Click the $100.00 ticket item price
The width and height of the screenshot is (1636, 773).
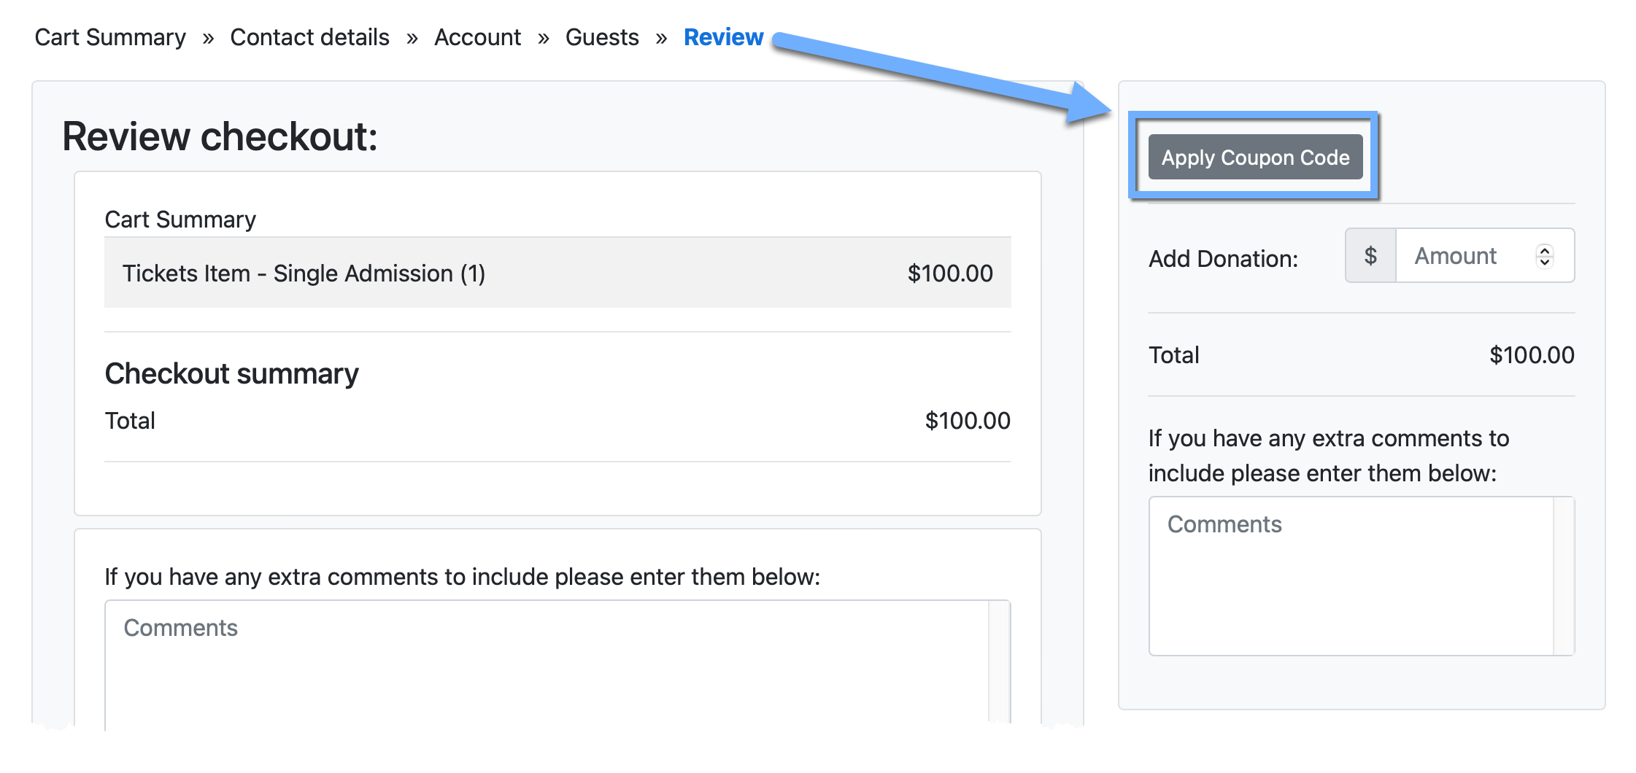949,273
